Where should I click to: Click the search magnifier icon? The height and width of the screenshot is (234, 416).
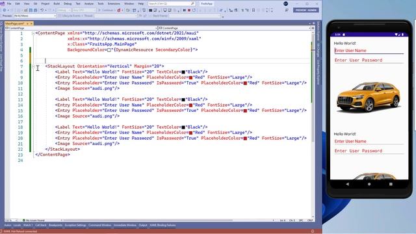tap(192, 4)
